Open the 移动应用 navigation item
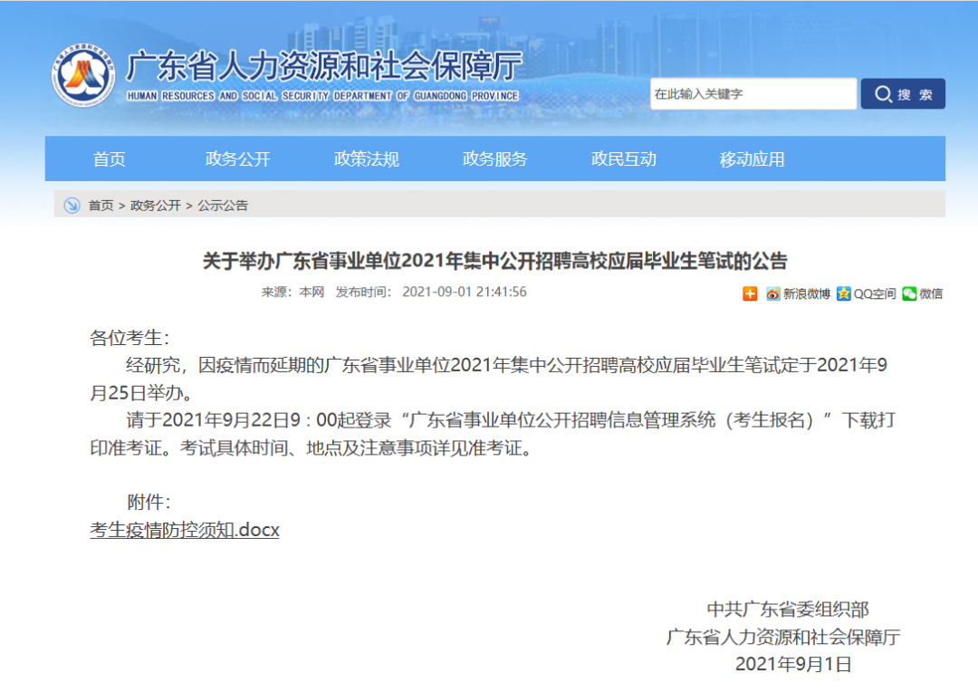The width and height of the screenshot is (978, 692). 753,159
